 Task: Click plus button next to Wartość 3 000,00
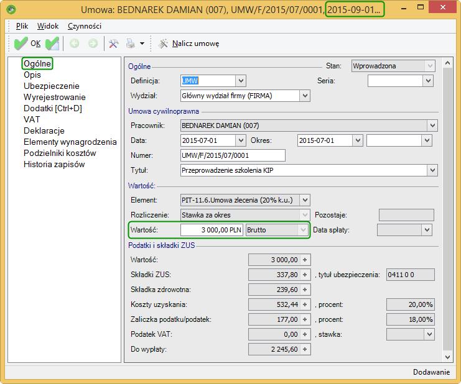(x=305, y=260)
